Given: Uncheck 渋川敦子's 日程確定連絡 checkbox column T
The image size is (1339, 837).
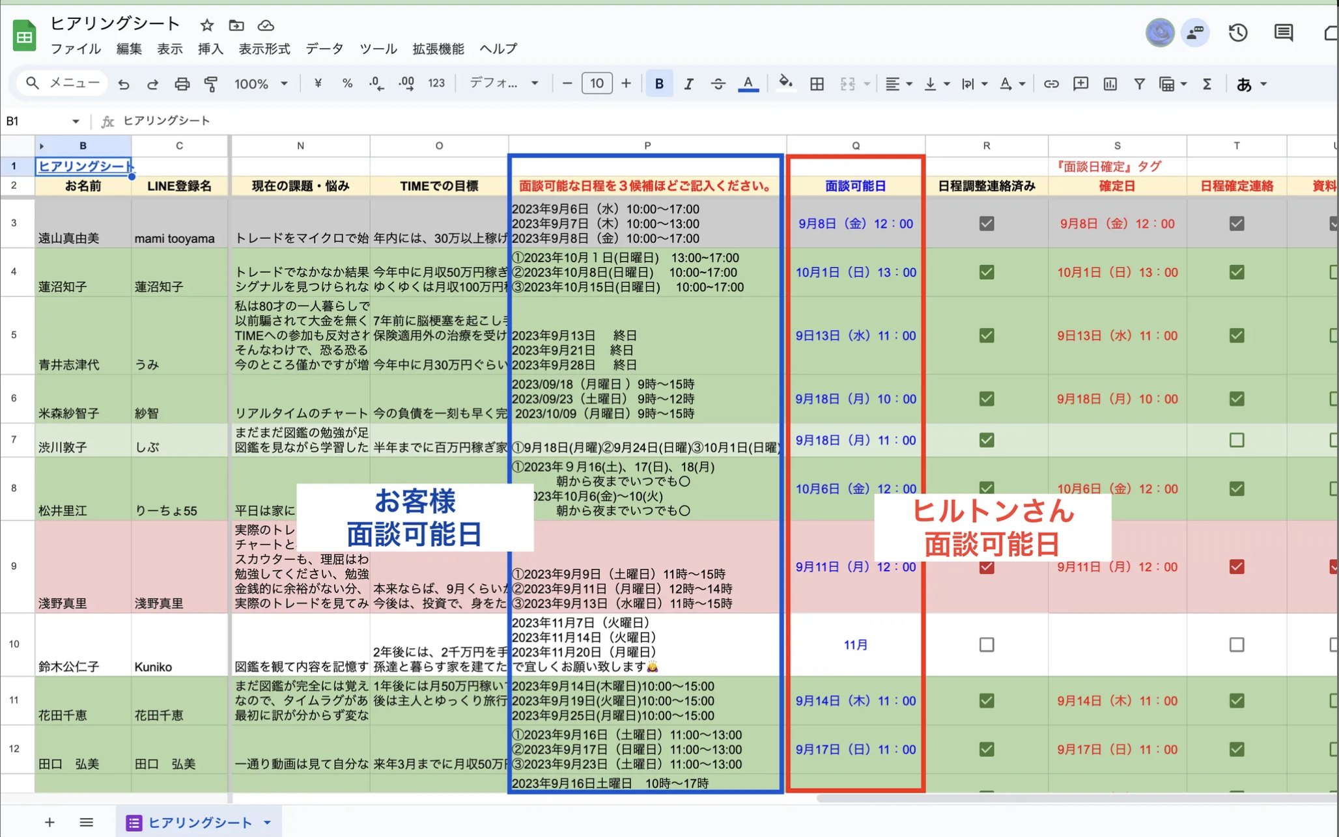Looking at the screenshot, I should (x=1236, y=440).
